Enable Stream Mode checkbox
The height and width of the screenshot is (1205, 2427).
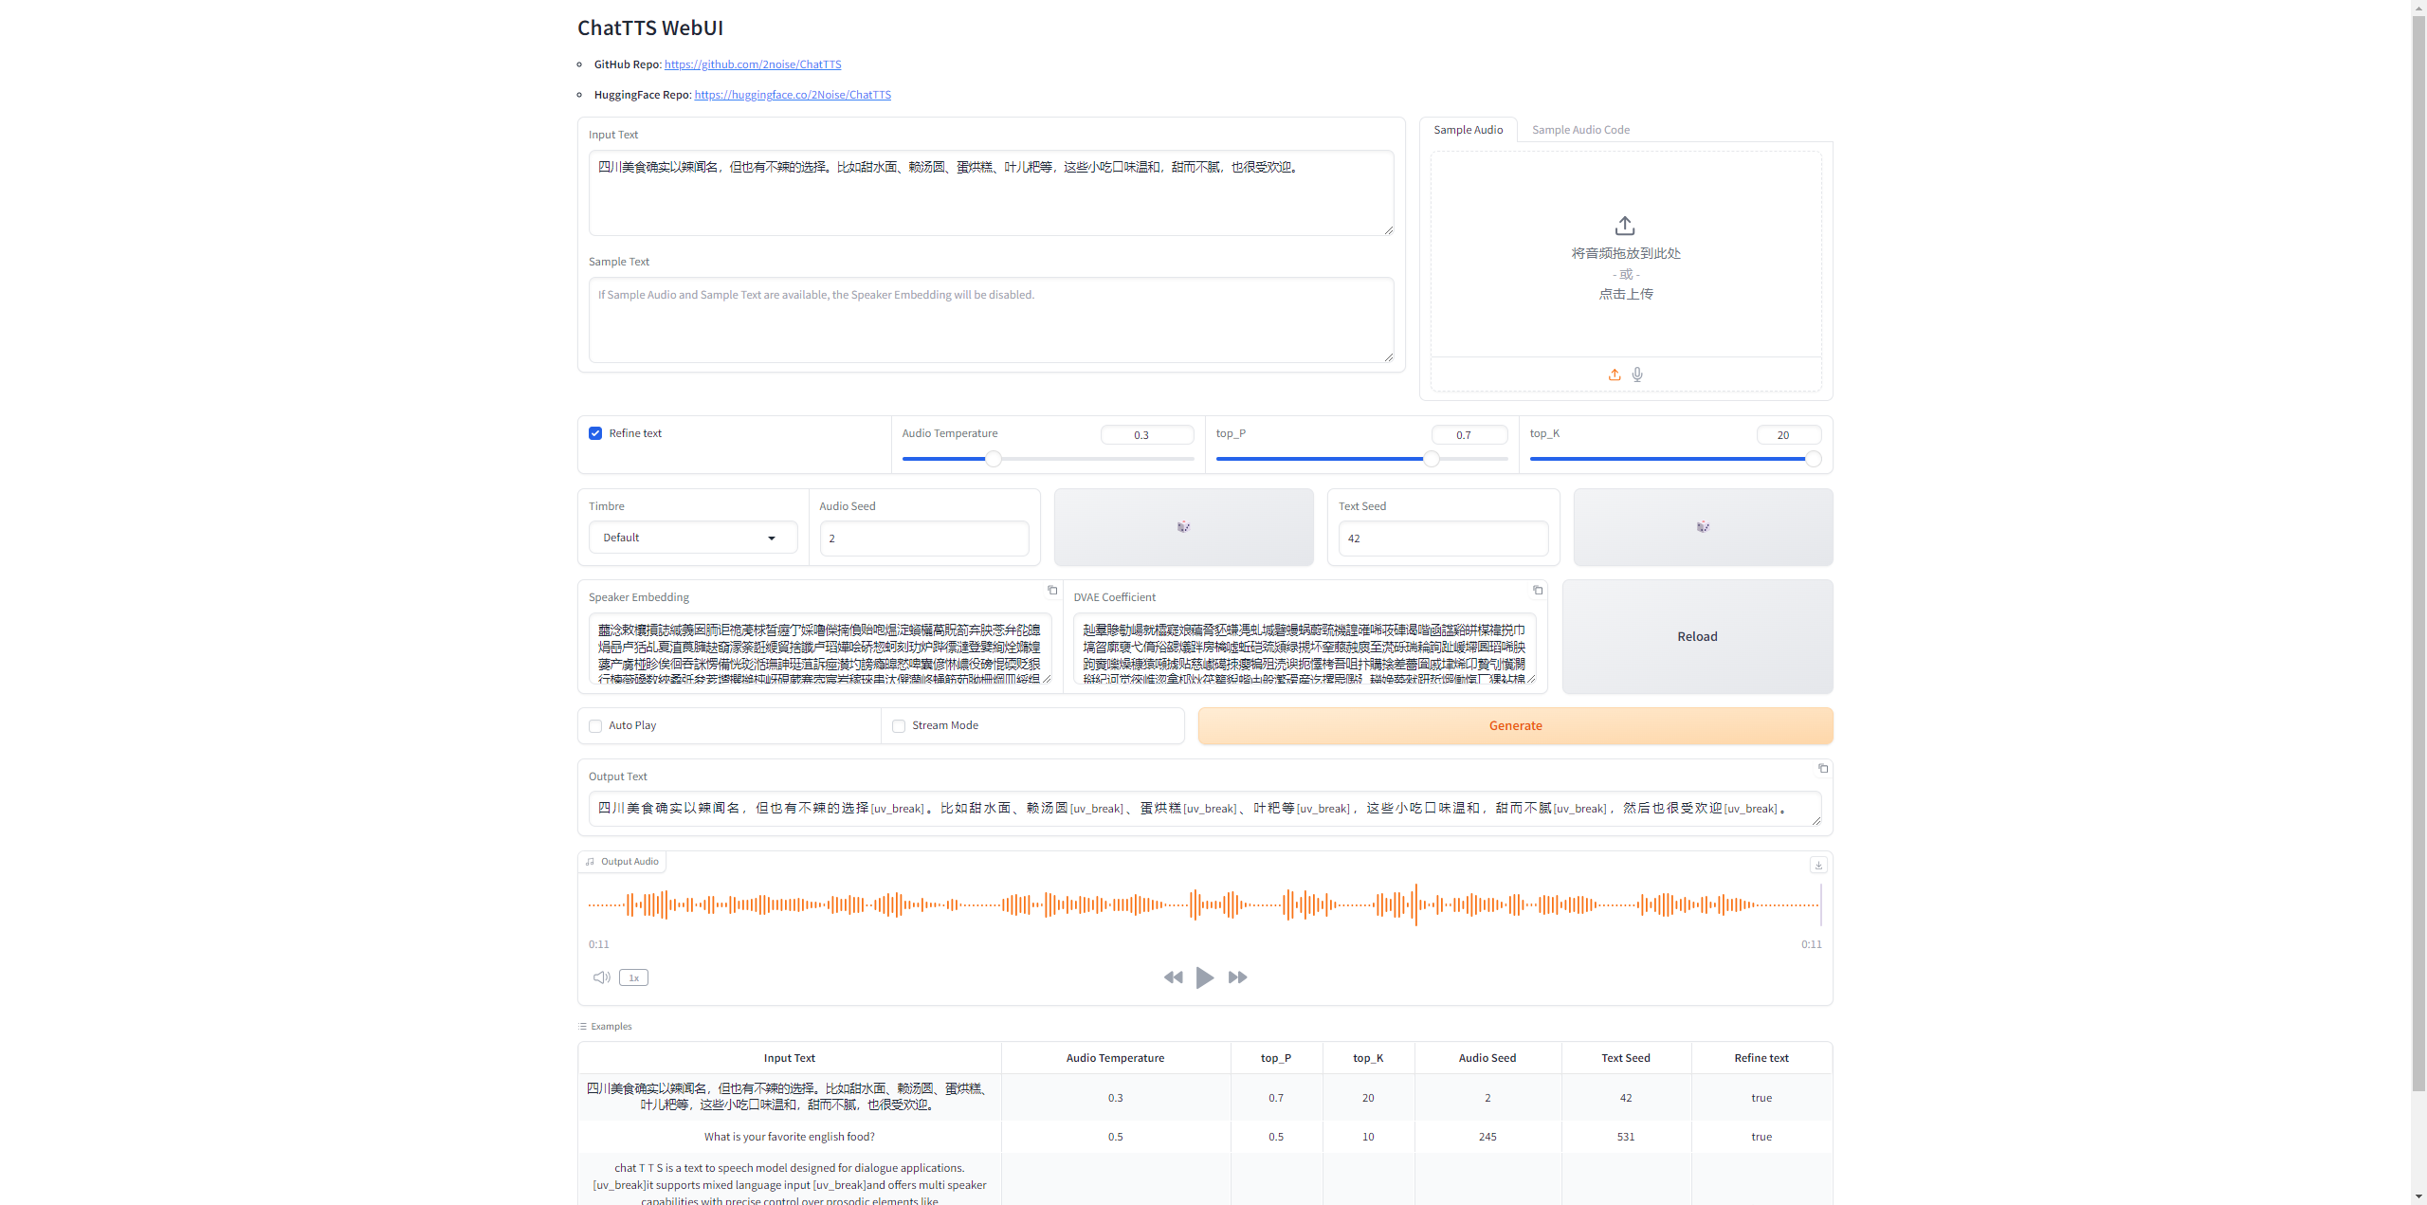(899, 726)
